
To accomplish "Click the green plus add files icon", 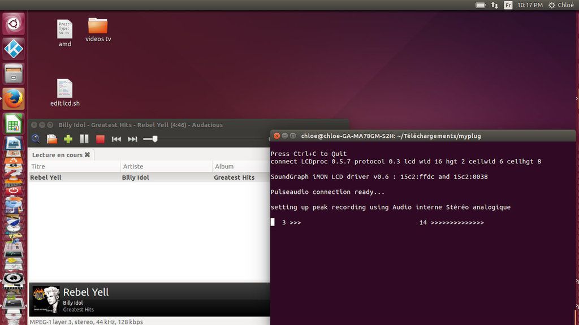I will point(68,139).
